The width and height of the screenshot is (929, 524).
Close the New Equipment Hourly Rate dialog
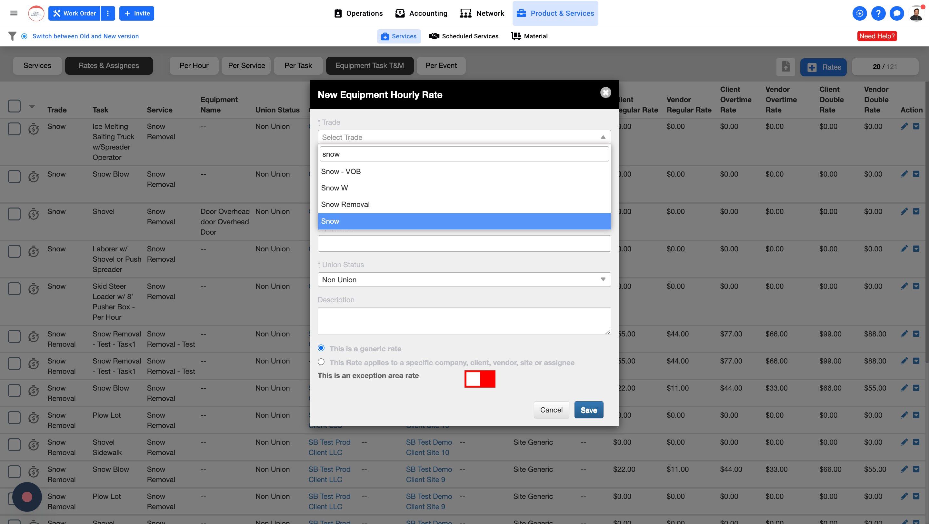point(605,92)
